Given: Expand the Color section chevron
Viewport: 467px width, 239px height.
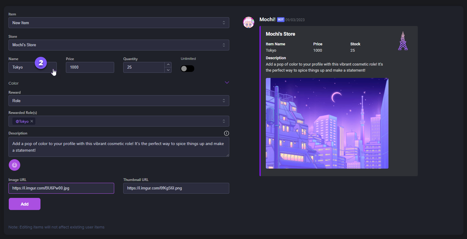Looking at the screenshot, I should point(227,83).
